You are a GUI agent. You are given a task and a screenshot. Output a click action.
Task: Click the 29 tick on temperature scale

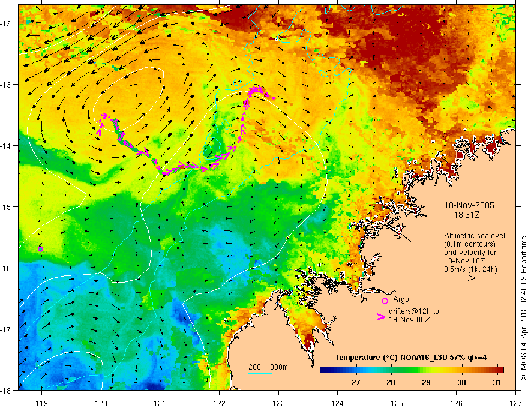(426, 382)
